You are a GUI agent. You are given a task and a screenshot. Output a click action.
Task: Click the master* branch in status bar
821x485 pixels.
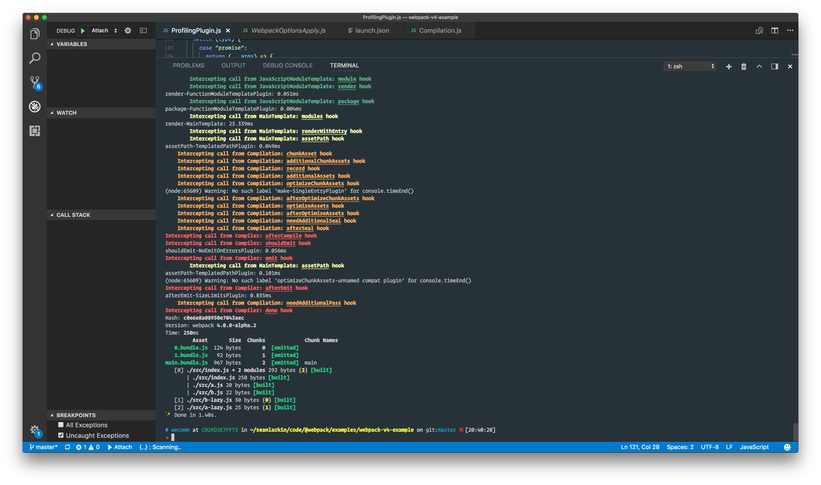point(43,447)
